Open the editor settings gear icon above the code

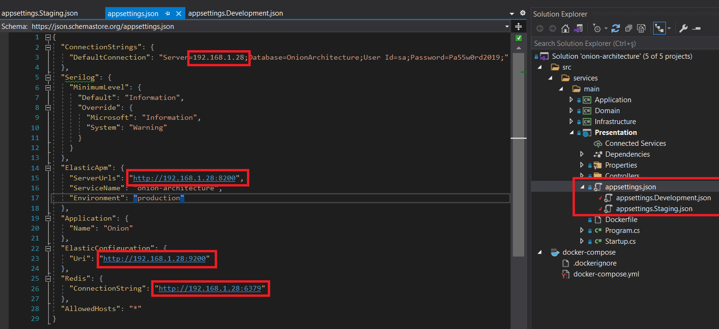(523, 13)
